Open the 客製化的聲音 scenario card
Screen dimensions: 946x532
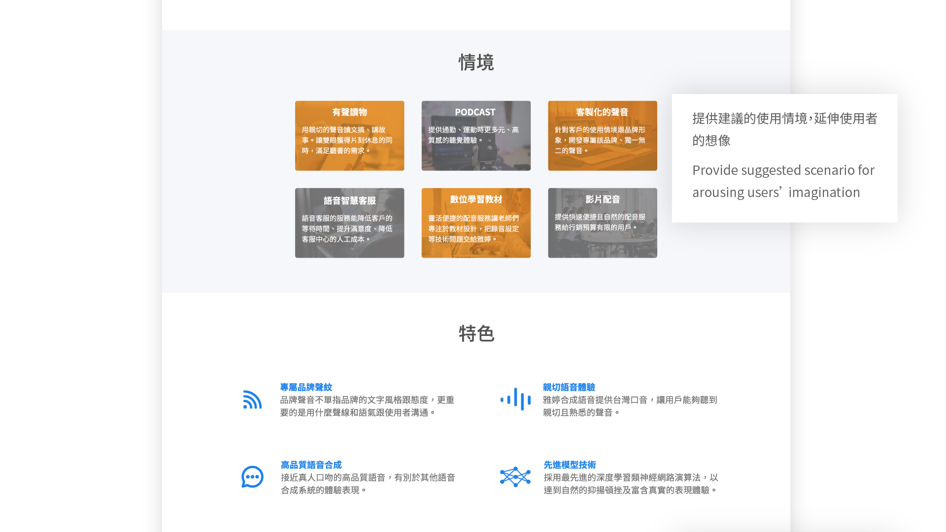[x=602, y=136]
